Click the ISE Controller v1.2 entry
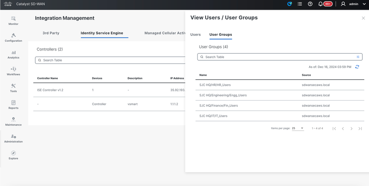 [x=50, y=90]
